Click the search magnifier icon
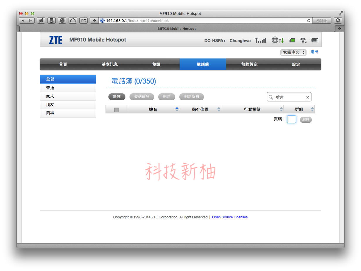The image size is (361, 271). (x=271, y=97)
